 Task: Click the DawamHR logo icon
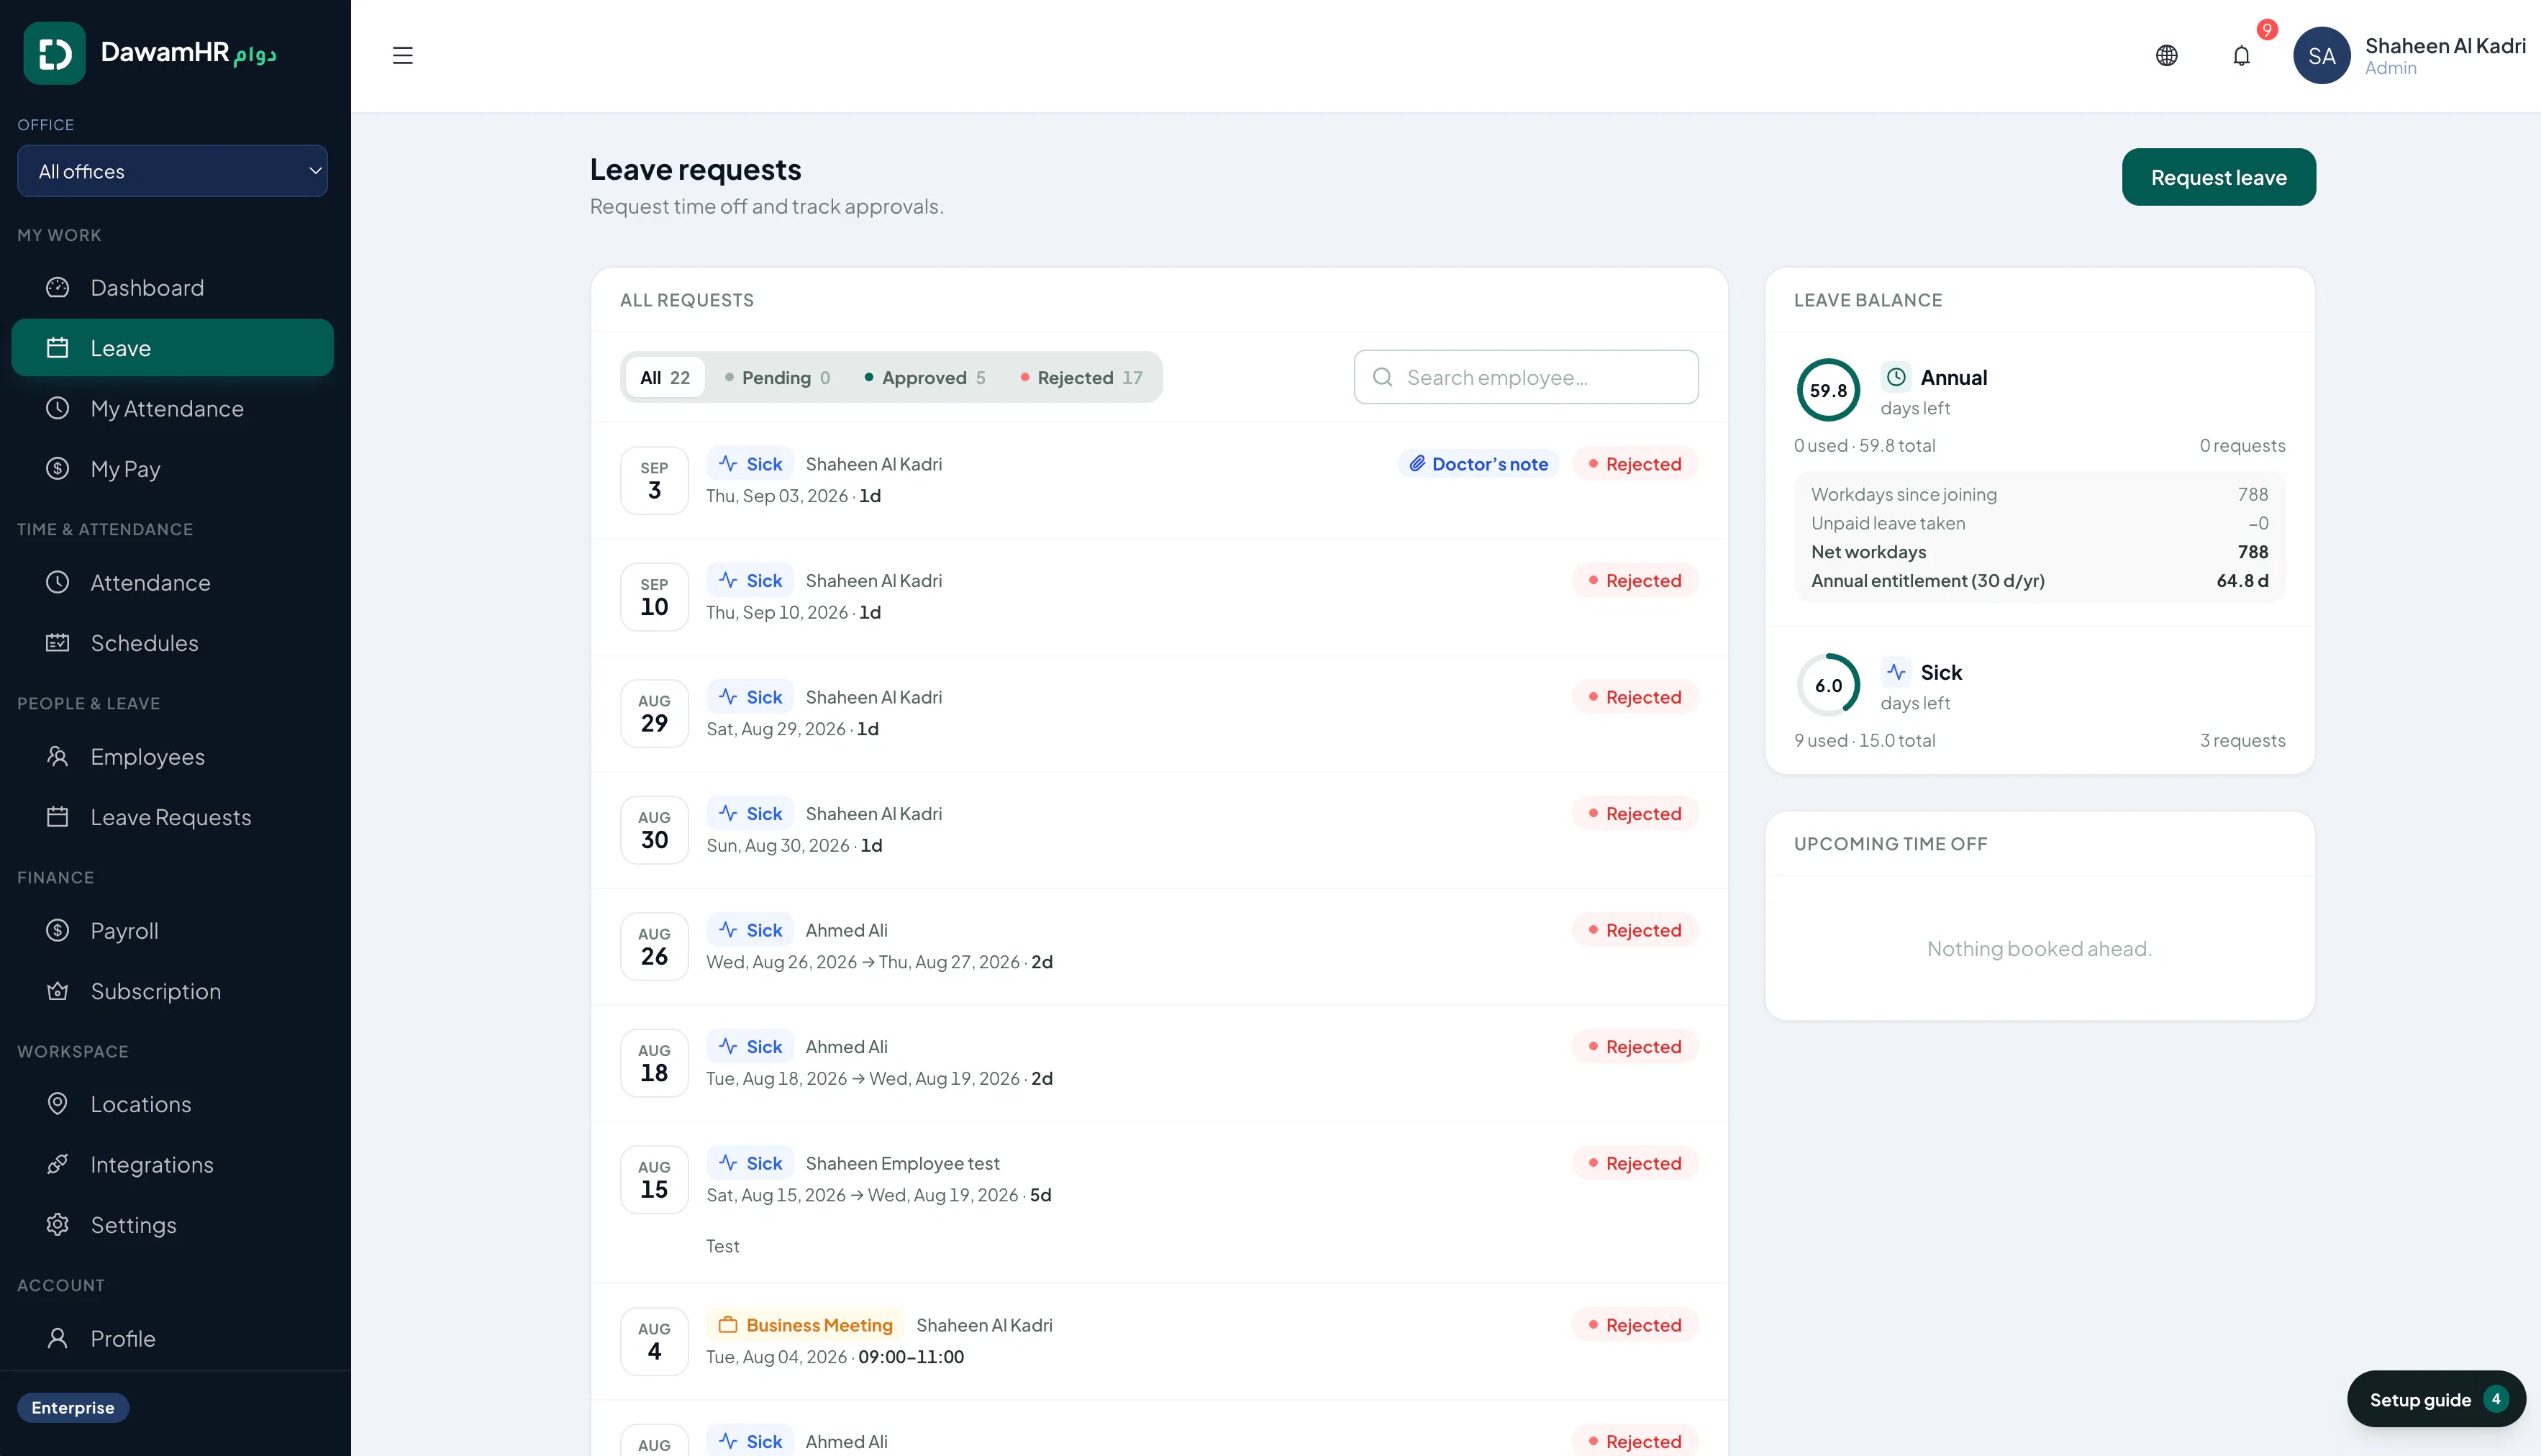click(x=55, y=53)
